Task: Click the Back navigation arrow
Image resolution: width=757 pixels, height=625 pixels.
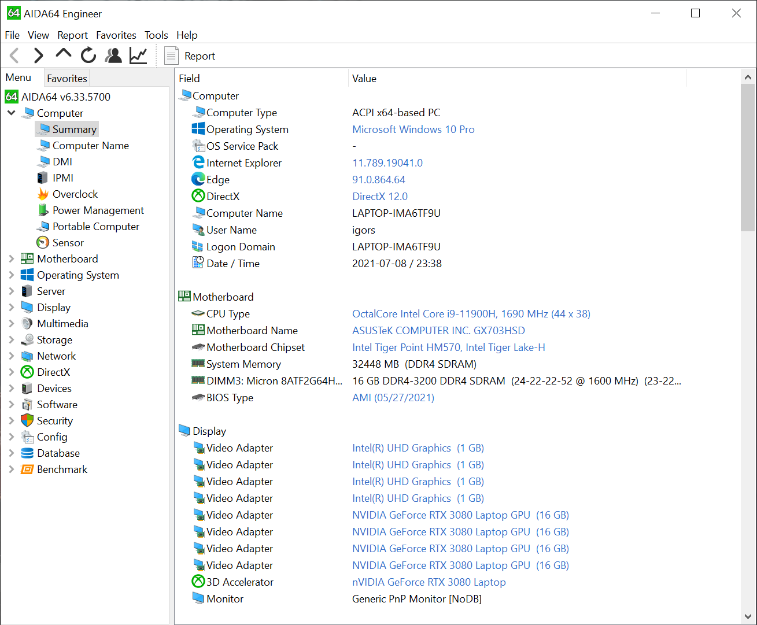Action: click(x=15, y=56)
